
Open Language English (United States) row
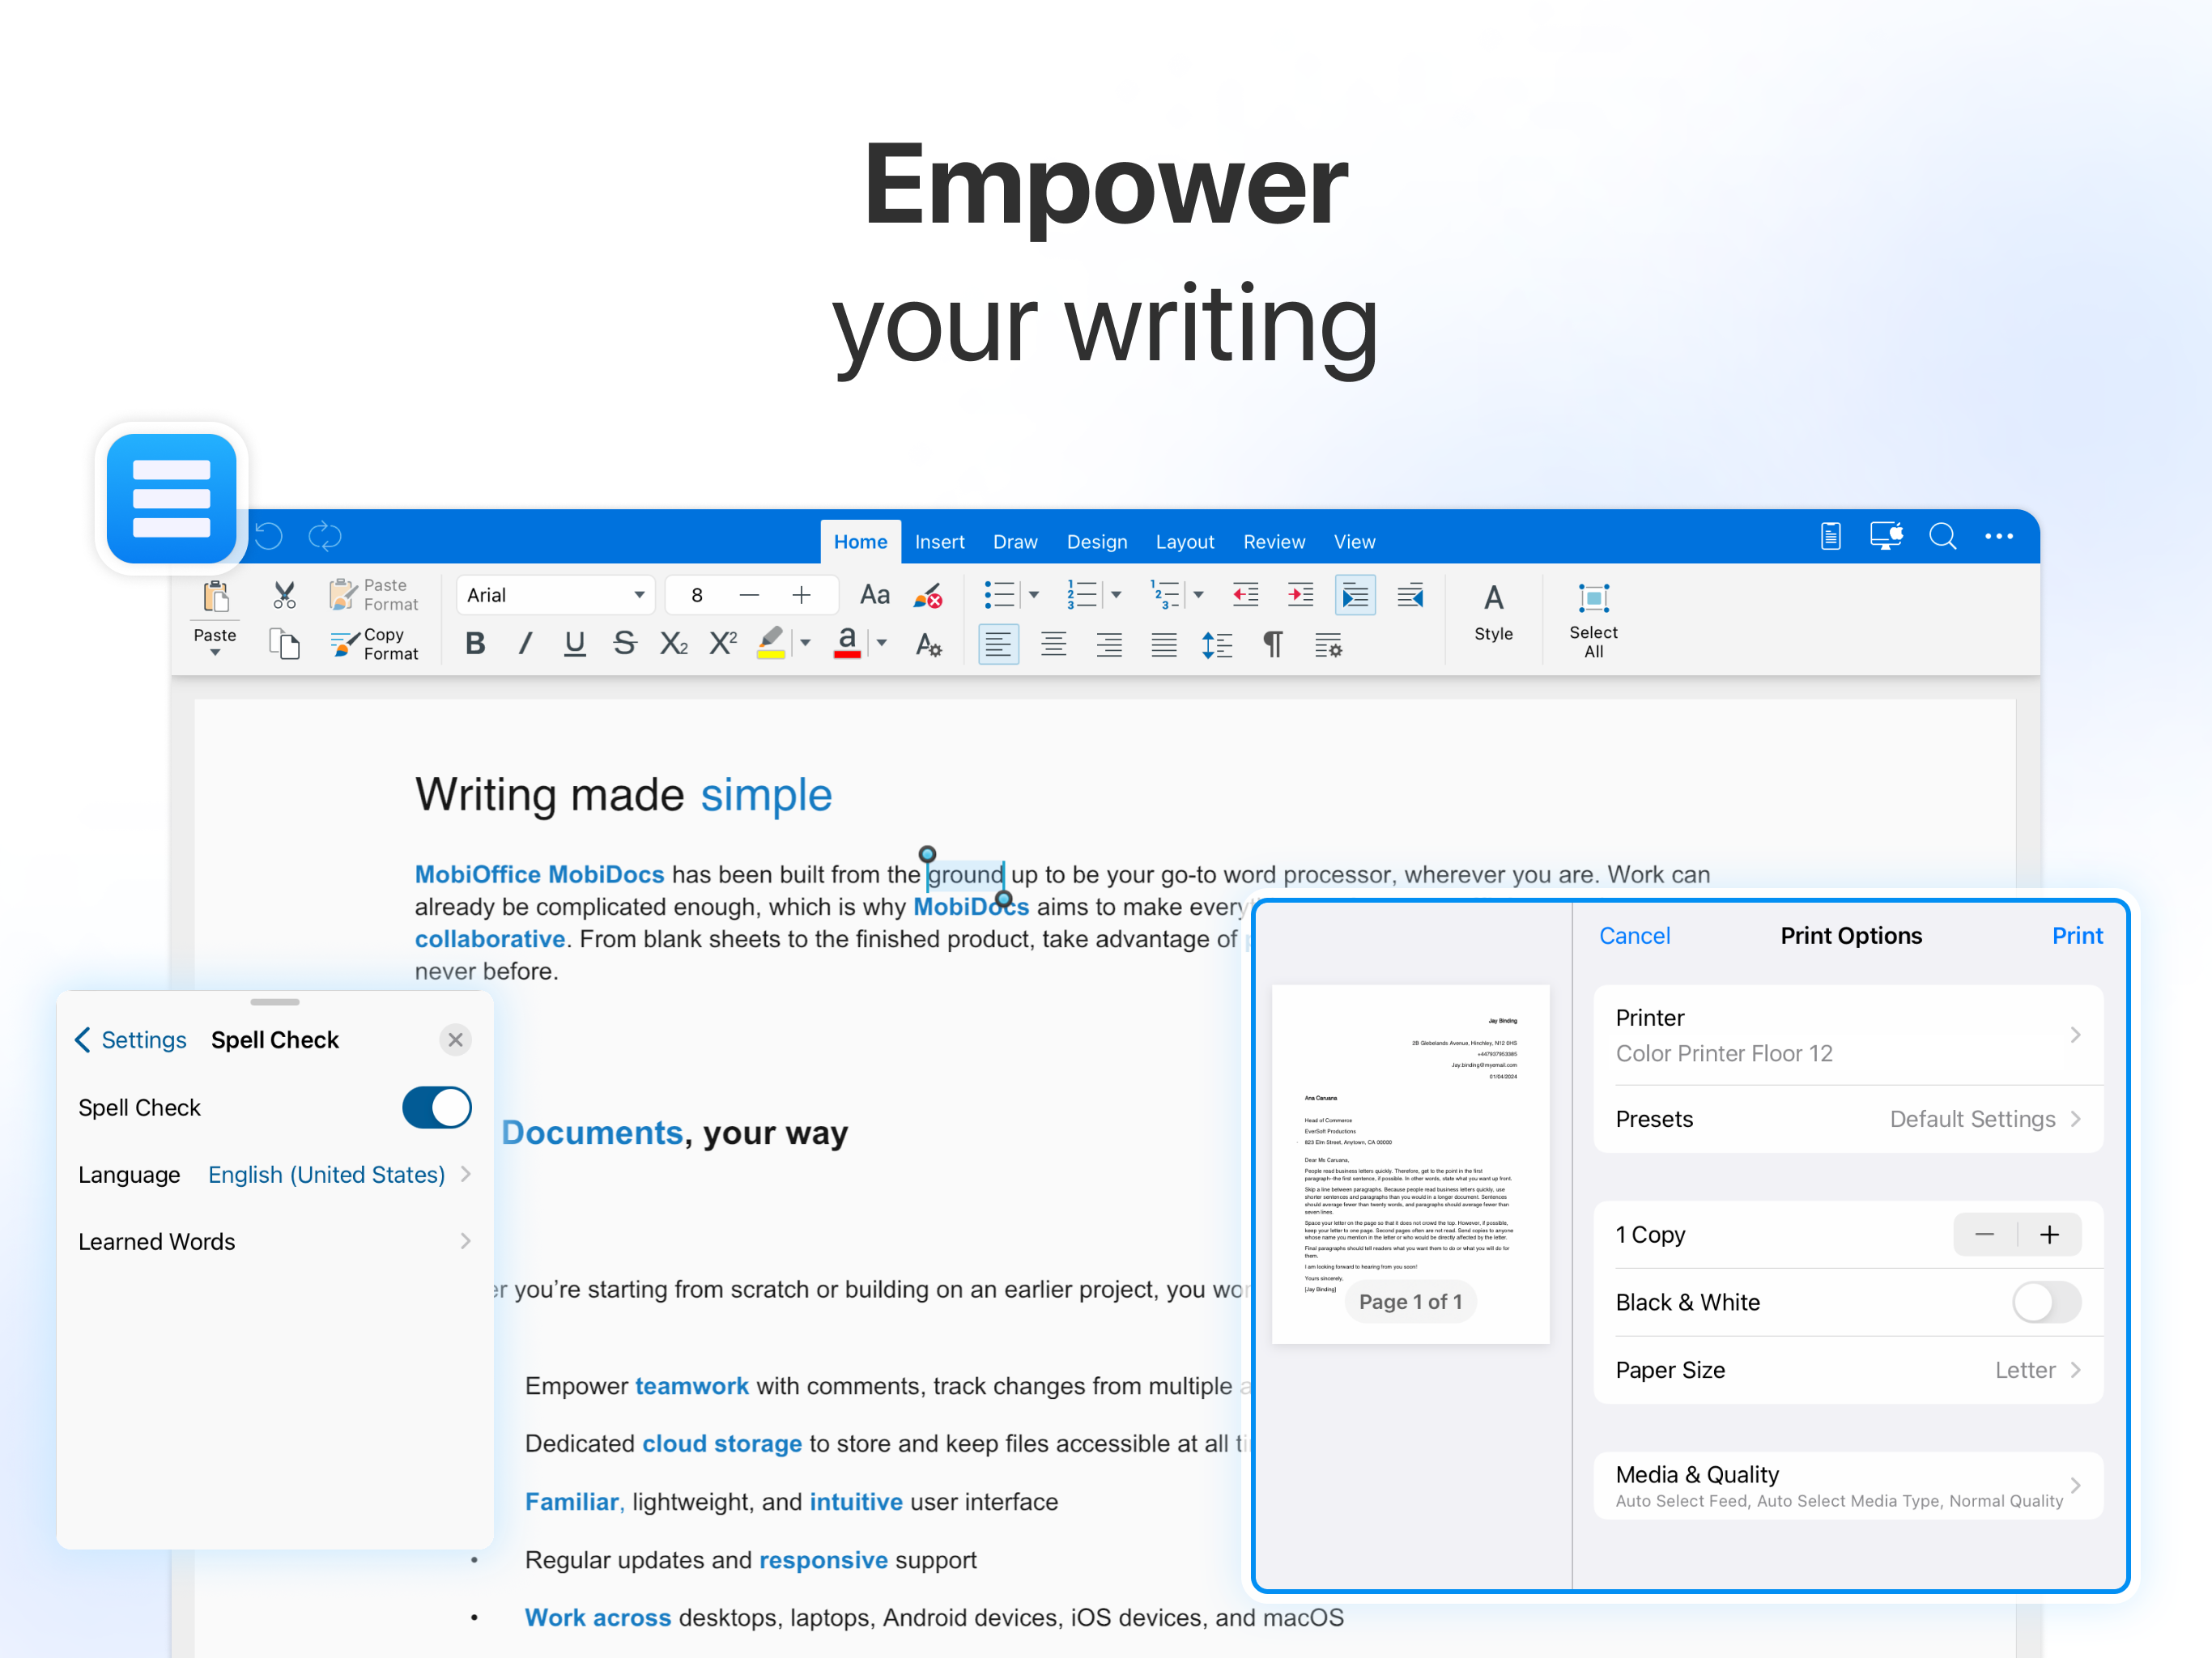point(275,1174)
